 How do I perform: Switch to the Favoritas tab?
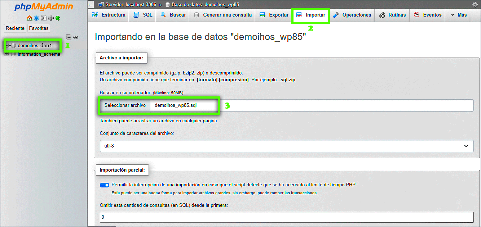point(39,28)
